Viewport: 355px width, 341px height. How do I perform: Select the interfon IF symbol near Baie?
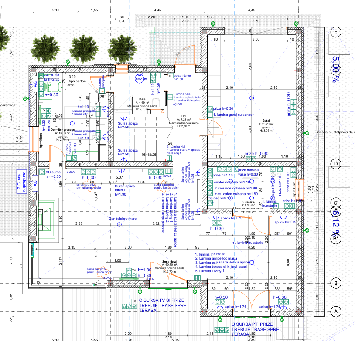(x=171, y=76)
